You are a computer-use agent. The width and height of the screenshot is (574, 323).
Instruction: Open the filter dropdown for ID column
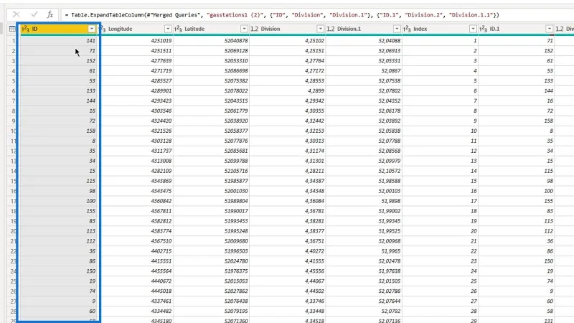click(92, 29)
